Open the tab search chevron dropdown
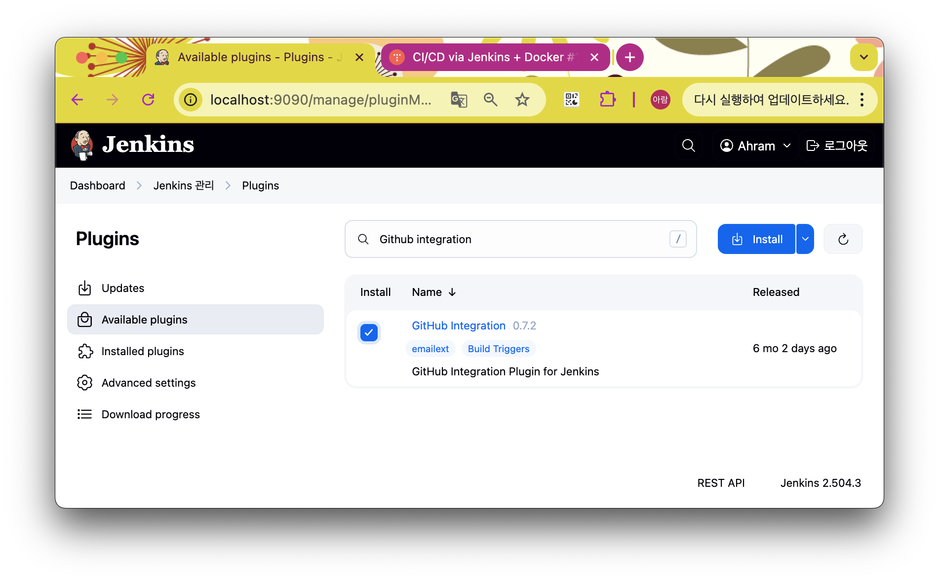 pos(864,57)
